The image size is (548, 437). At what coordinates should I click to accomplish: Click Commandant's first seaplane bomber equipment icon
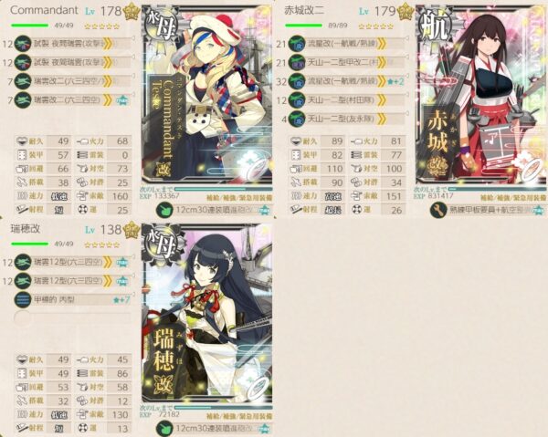(23, 44)
